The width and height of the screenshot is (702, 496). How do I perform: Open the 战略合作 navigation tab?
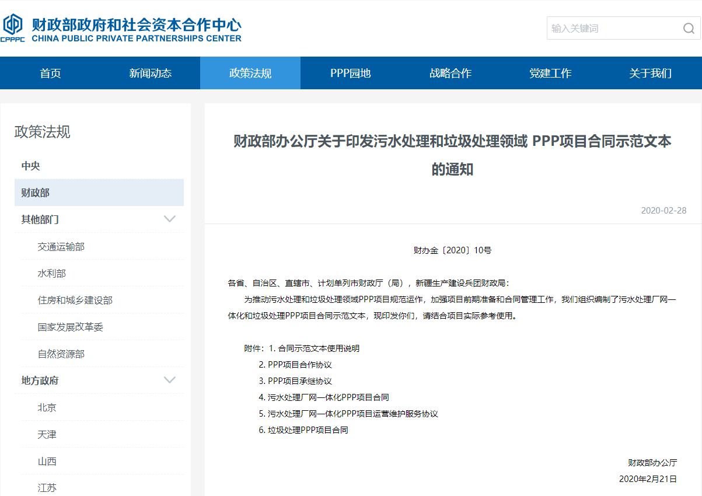450,73
